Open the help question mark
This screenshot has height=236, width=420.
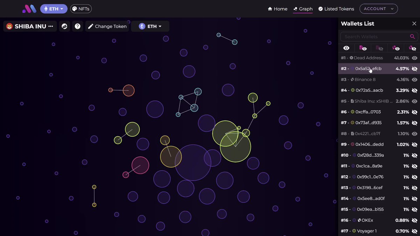click(x=78, y=26)
